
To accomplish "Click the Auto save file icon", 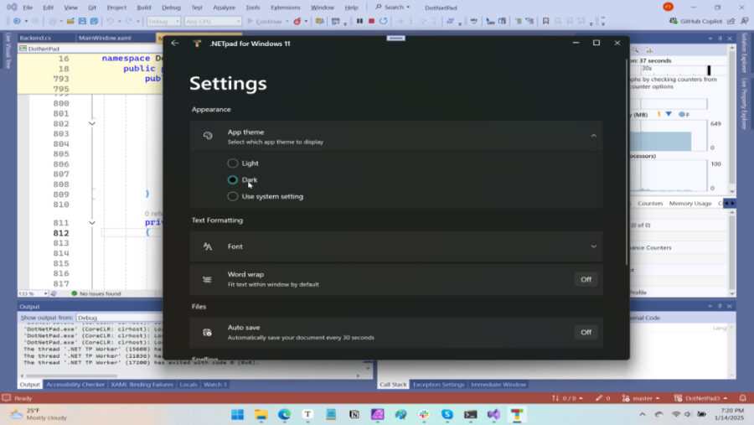I will coord(208,332).
